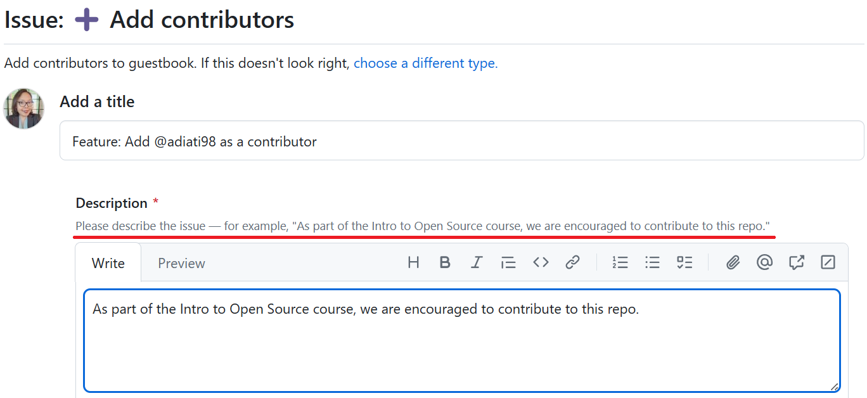The image size is (867, 398).
Task: Toggle Bold text formatting
Action: click(x=445, y=262)
